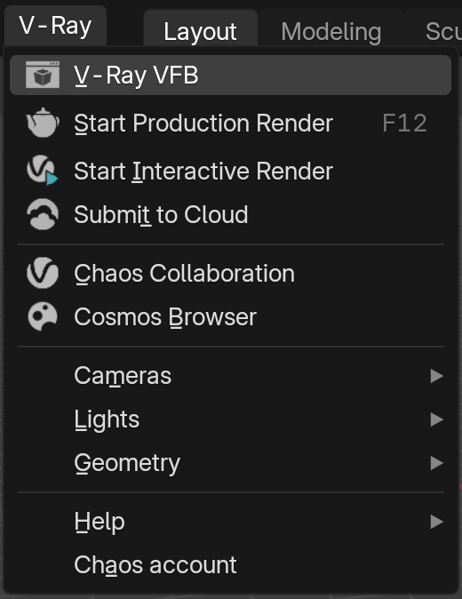Select Submit to Cloud
Image resolution: width=462 pixels, height=599 pixels.
(x=230, y=214)
